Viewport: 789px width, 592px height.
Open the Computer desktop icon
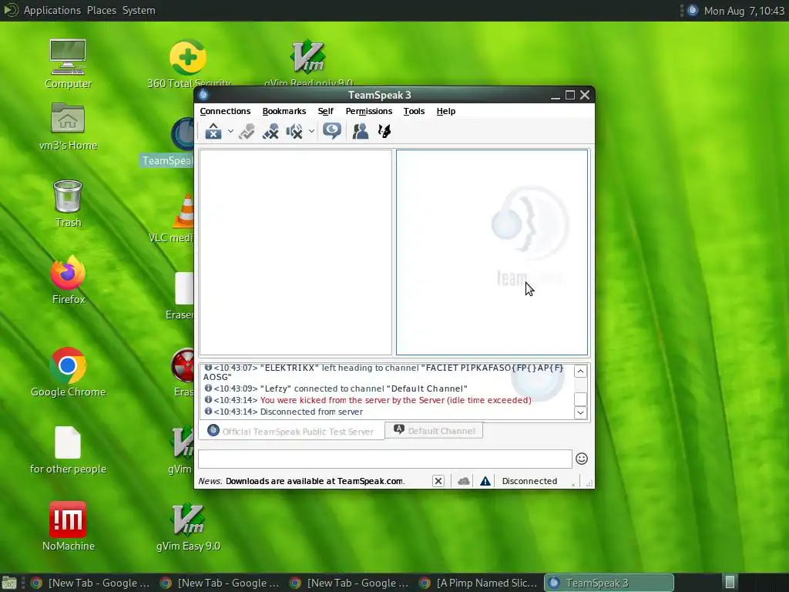tap(68, 65)
